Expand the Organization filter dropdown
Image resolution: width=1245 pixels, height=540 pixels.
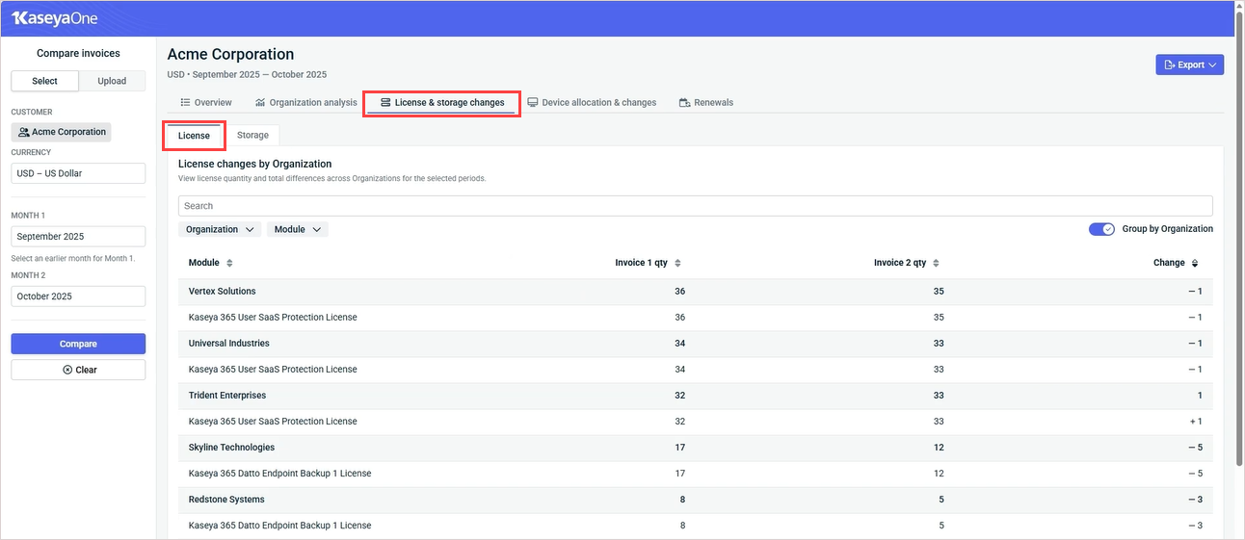point(220,229)
